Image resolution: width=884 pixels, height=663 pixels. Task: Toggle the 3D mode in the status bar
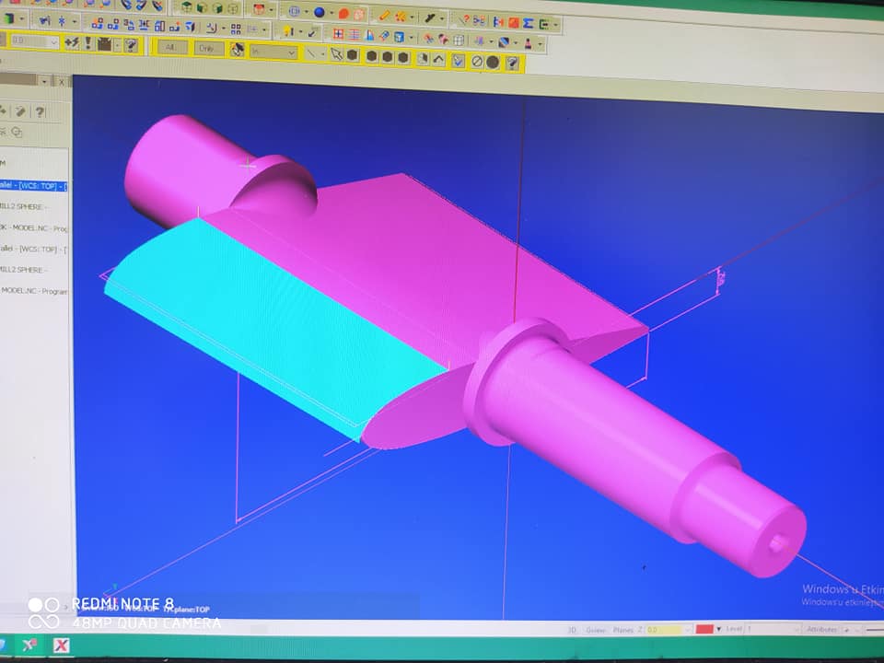pos(571,630)
